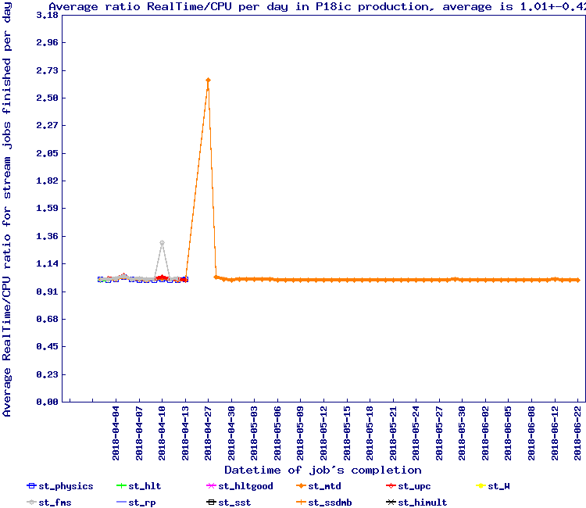The image size is (586, 508).
Task: Click the 3.18 y-axis value
Action: [x=47, y=15]
